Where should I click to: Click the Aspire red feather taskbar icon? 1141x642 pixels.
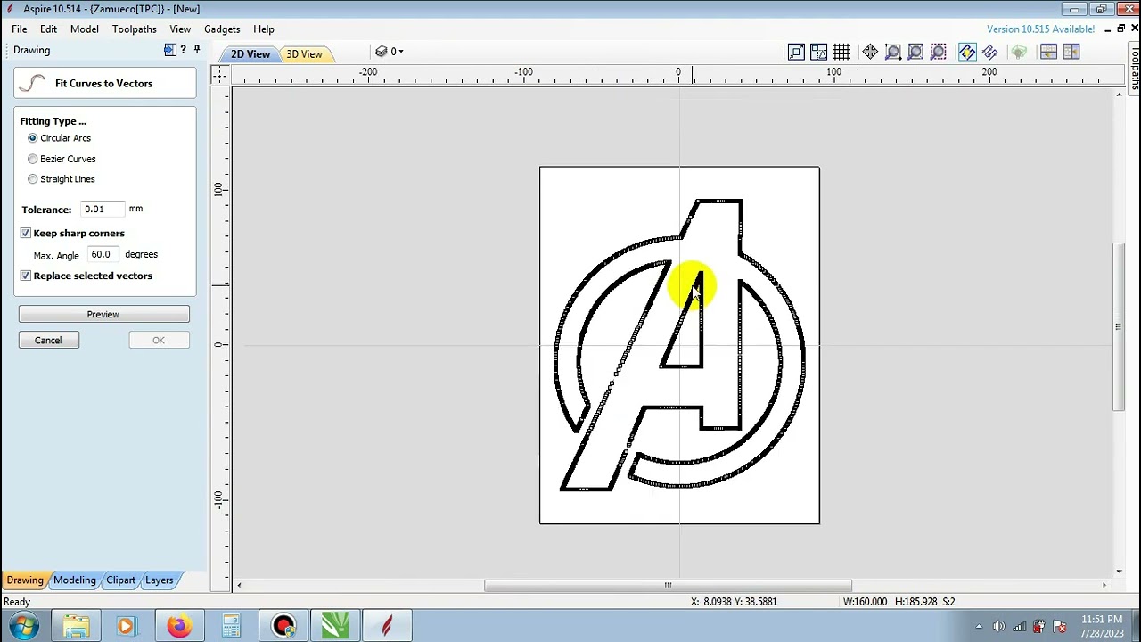pyautogui.click(x=387, y=626)
